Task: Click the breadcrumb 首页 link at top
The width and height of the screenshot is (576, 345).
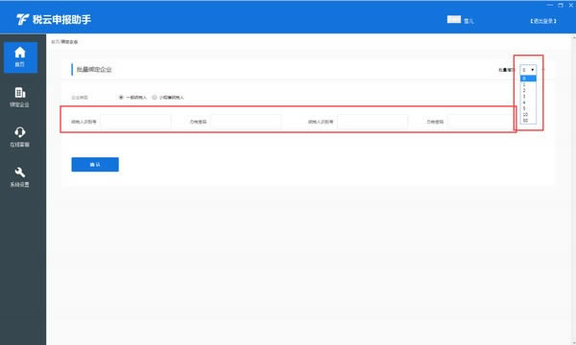Action: pyautogui.click(x=55, y=42)
